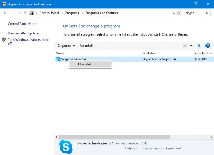The width and height of the screenshot is (214, 155).
Task: Go back with the back arrow
Action: coord(5,13)
